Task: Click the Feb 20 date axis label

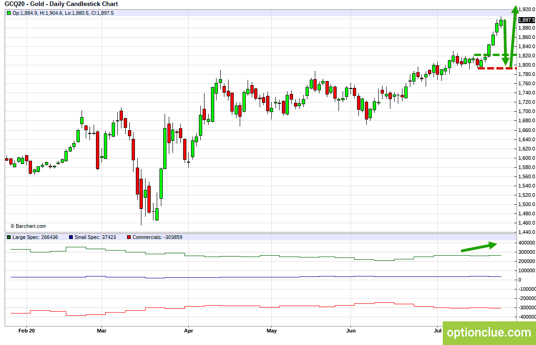Action: tap(27, 331)
